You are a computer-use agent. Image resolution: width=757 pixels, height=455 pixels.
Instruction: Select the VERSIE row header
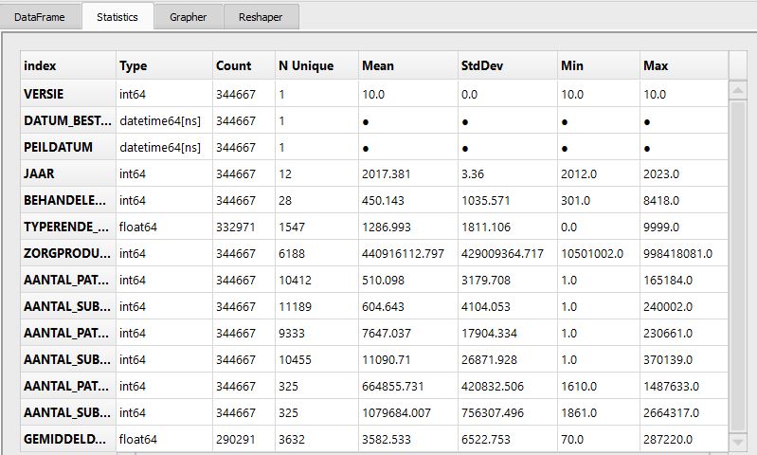[x=68, y=94]
